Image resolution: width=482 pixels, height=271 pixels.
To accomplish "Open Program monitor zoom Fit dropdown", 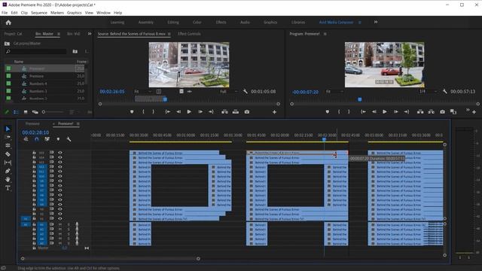I will [x=334, y=92].
